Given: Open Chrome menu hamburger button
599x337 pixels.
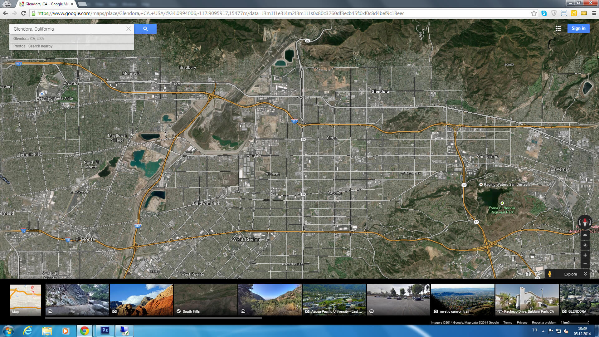Looking at the screenshot, I should [x=594, y=13].
